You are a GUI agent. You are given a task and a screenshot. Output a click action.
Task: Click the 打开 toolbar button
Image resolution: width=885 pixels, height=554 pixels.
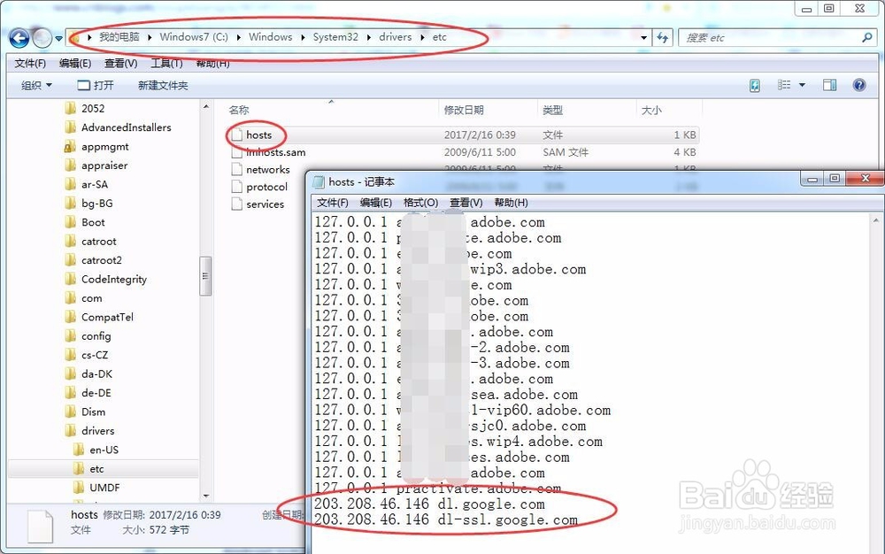coord(96,85)
